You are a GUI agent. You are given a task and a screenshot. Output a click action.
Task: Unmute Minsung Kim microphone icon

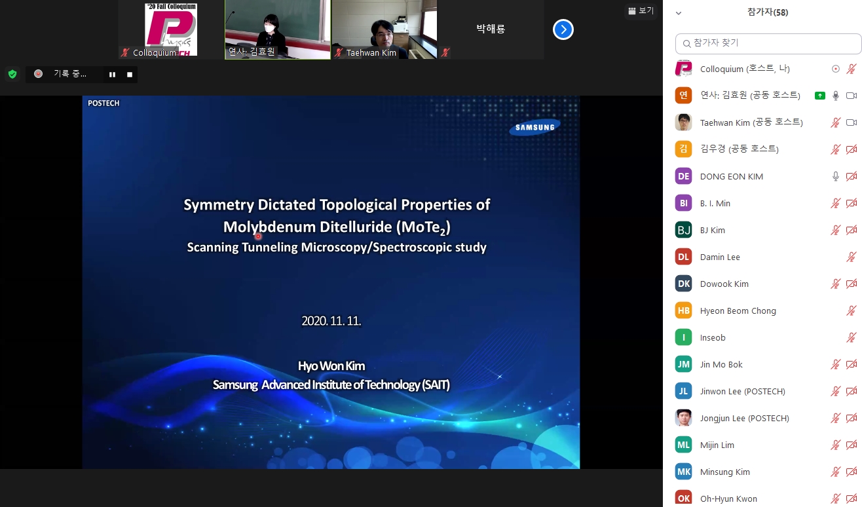(835, 472)
